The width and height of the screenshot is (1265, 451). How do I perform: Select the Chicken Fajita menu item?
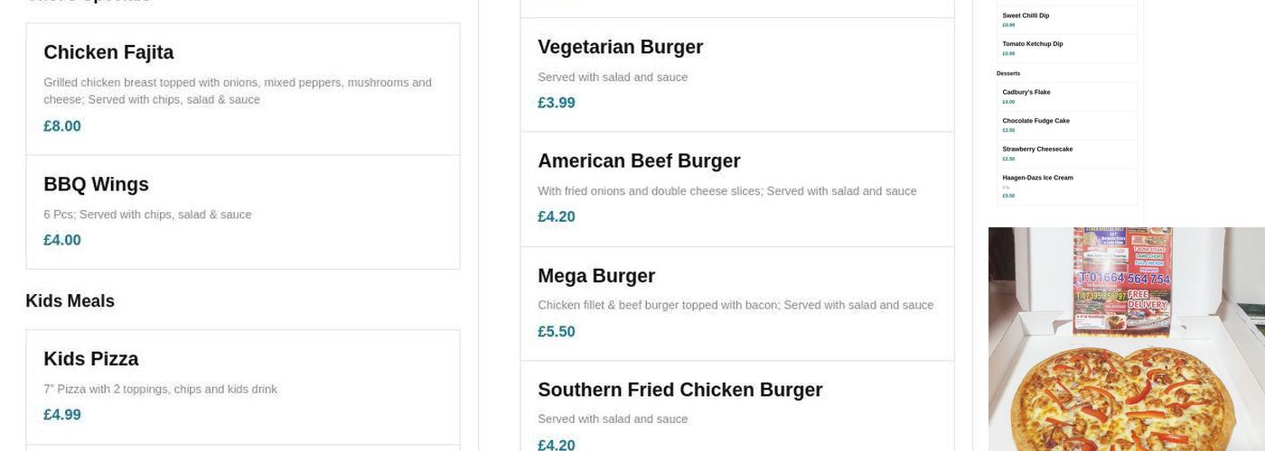click(108, 53)
